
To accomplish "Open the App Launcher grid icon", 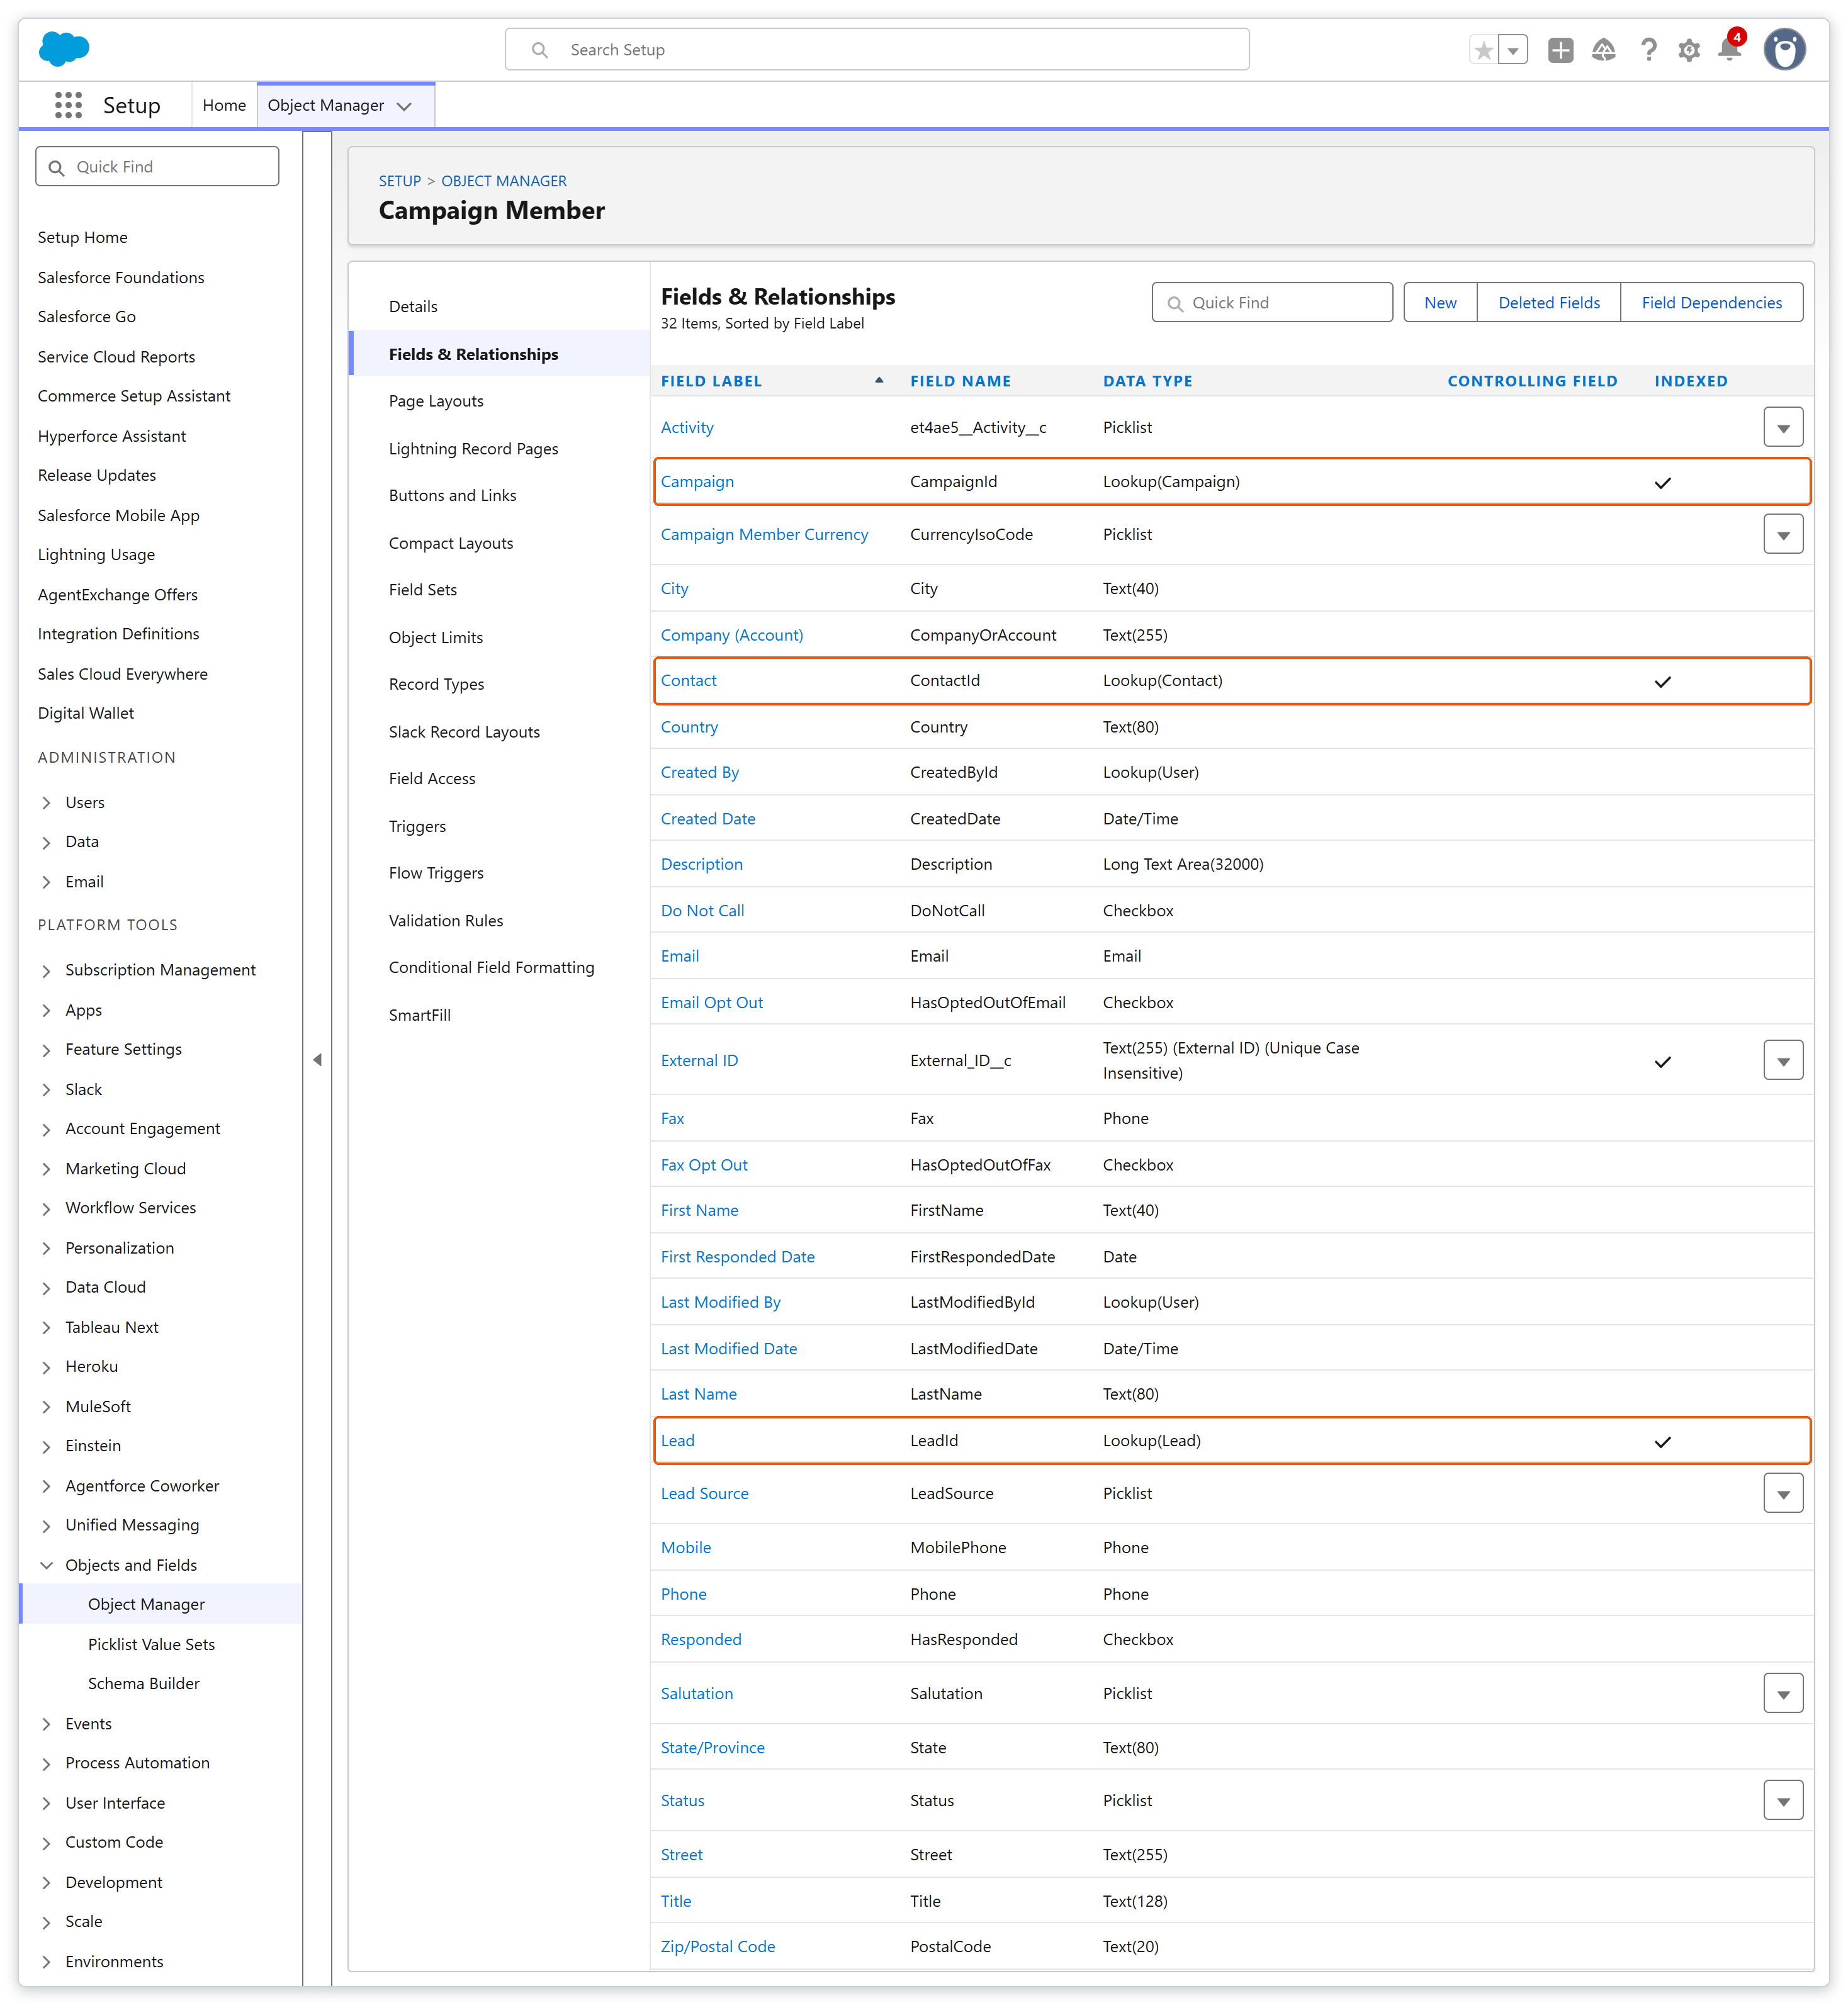I will point(68,105).
